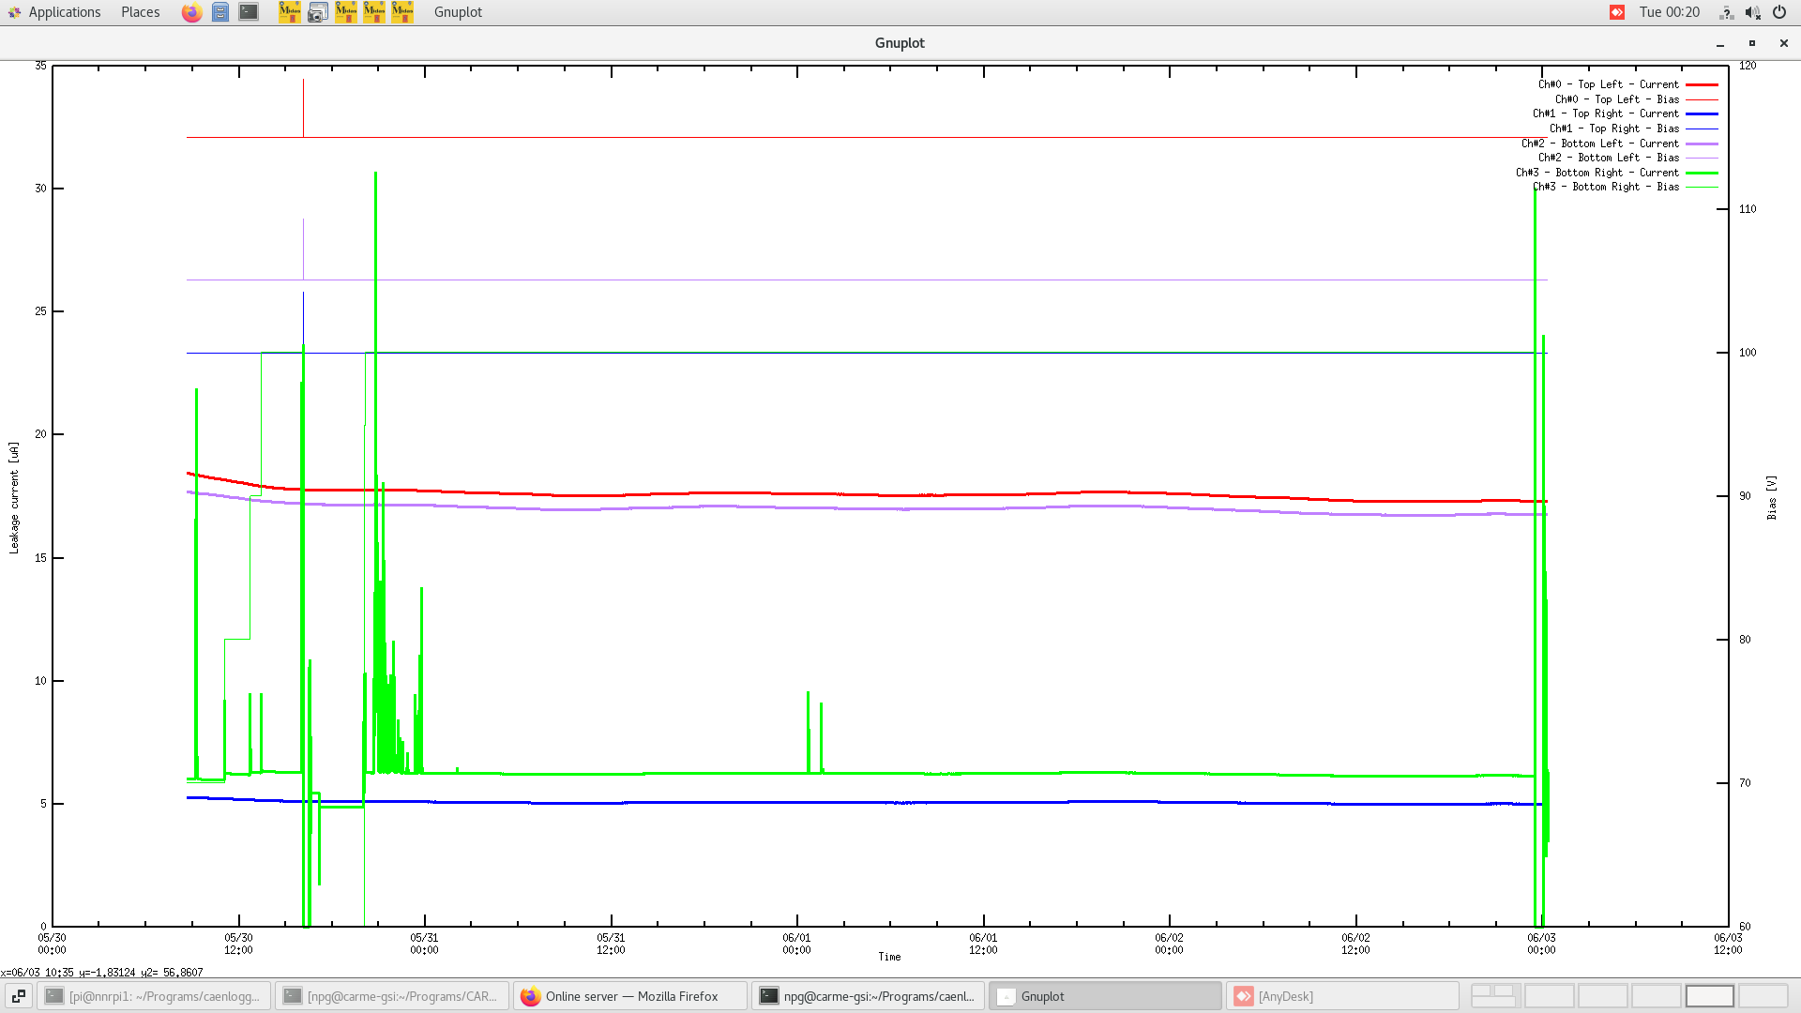Launch the second Midas launcher icon
The width and height of the screenshot is (1801, 1013).
click(346, 12)
